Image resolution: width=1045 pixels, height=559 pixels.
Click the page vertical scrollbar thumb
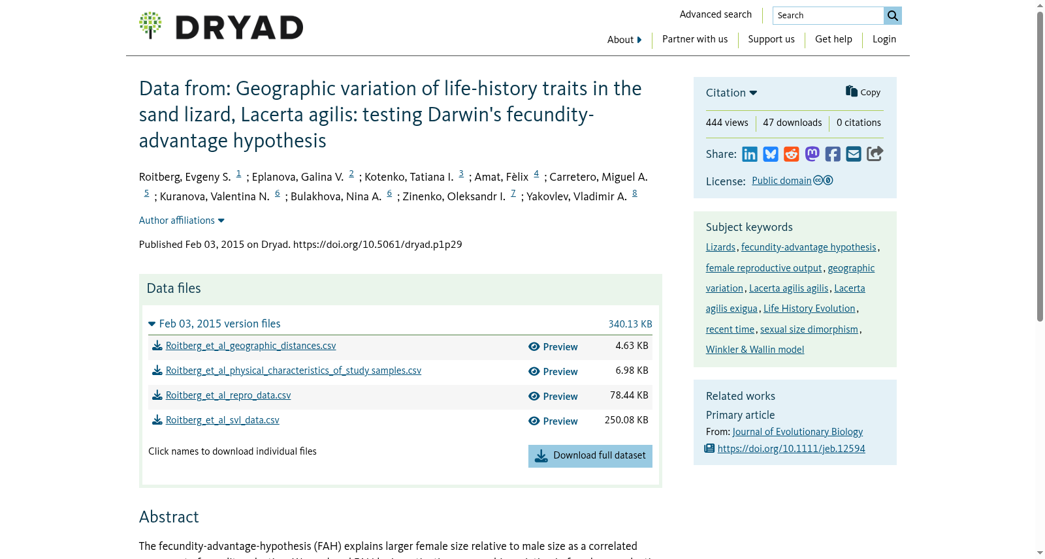1040,166
